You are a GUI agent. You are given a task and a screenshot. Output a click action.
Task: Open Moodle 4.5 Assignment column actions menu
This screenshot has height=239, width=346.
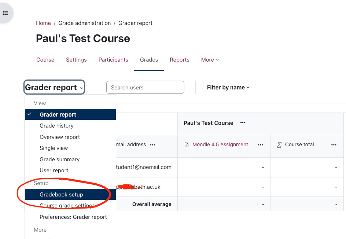click(x=260, y=145)
